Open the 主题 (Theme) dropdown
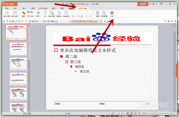179x117 pixels. [x=24, y=14]
